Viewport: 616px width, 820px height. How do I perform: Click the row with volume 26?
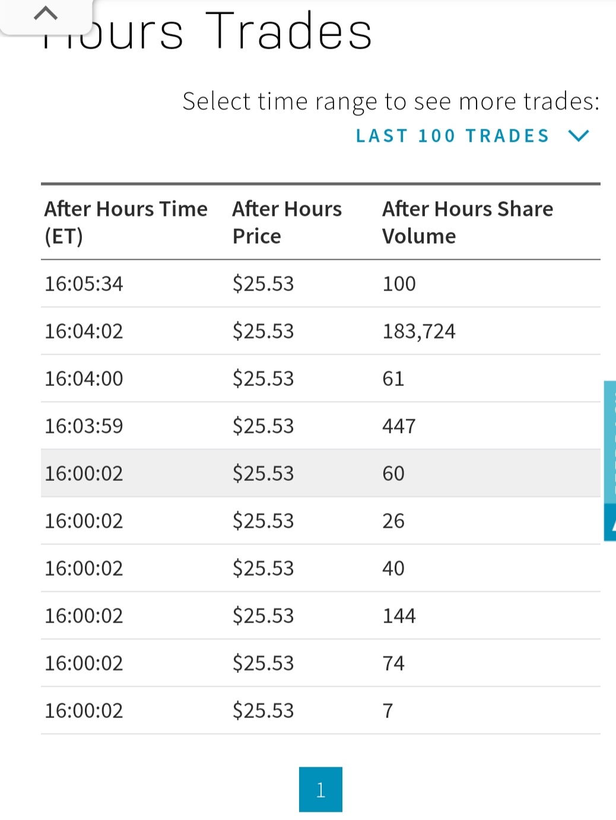[x=320, y=521]
